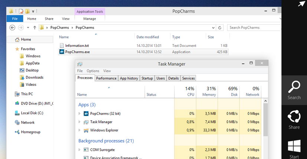The height and width of the screenshot is (159, 307).
Task: Click the Explorer Forward arrow
Action: (21, 27)
